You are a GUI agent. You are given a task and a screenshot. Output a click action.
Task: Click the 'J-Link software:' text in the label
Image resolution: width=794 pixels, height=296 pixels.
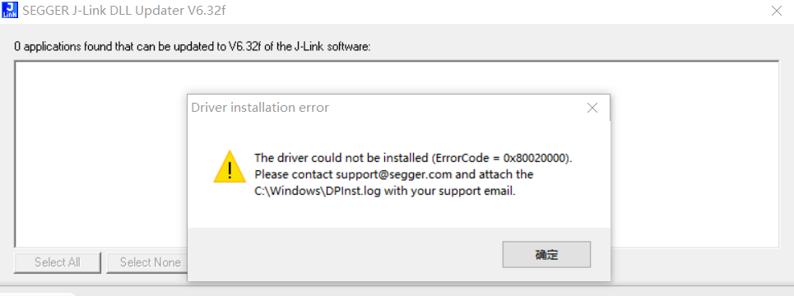point(331,48)
